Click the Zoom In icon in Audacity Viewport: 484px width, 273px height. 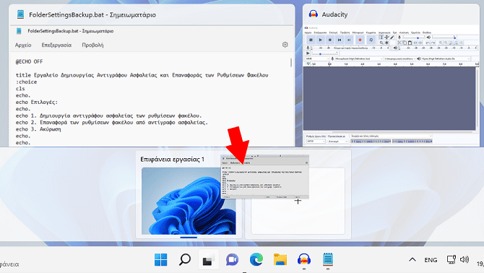click(x=441, y=43)
